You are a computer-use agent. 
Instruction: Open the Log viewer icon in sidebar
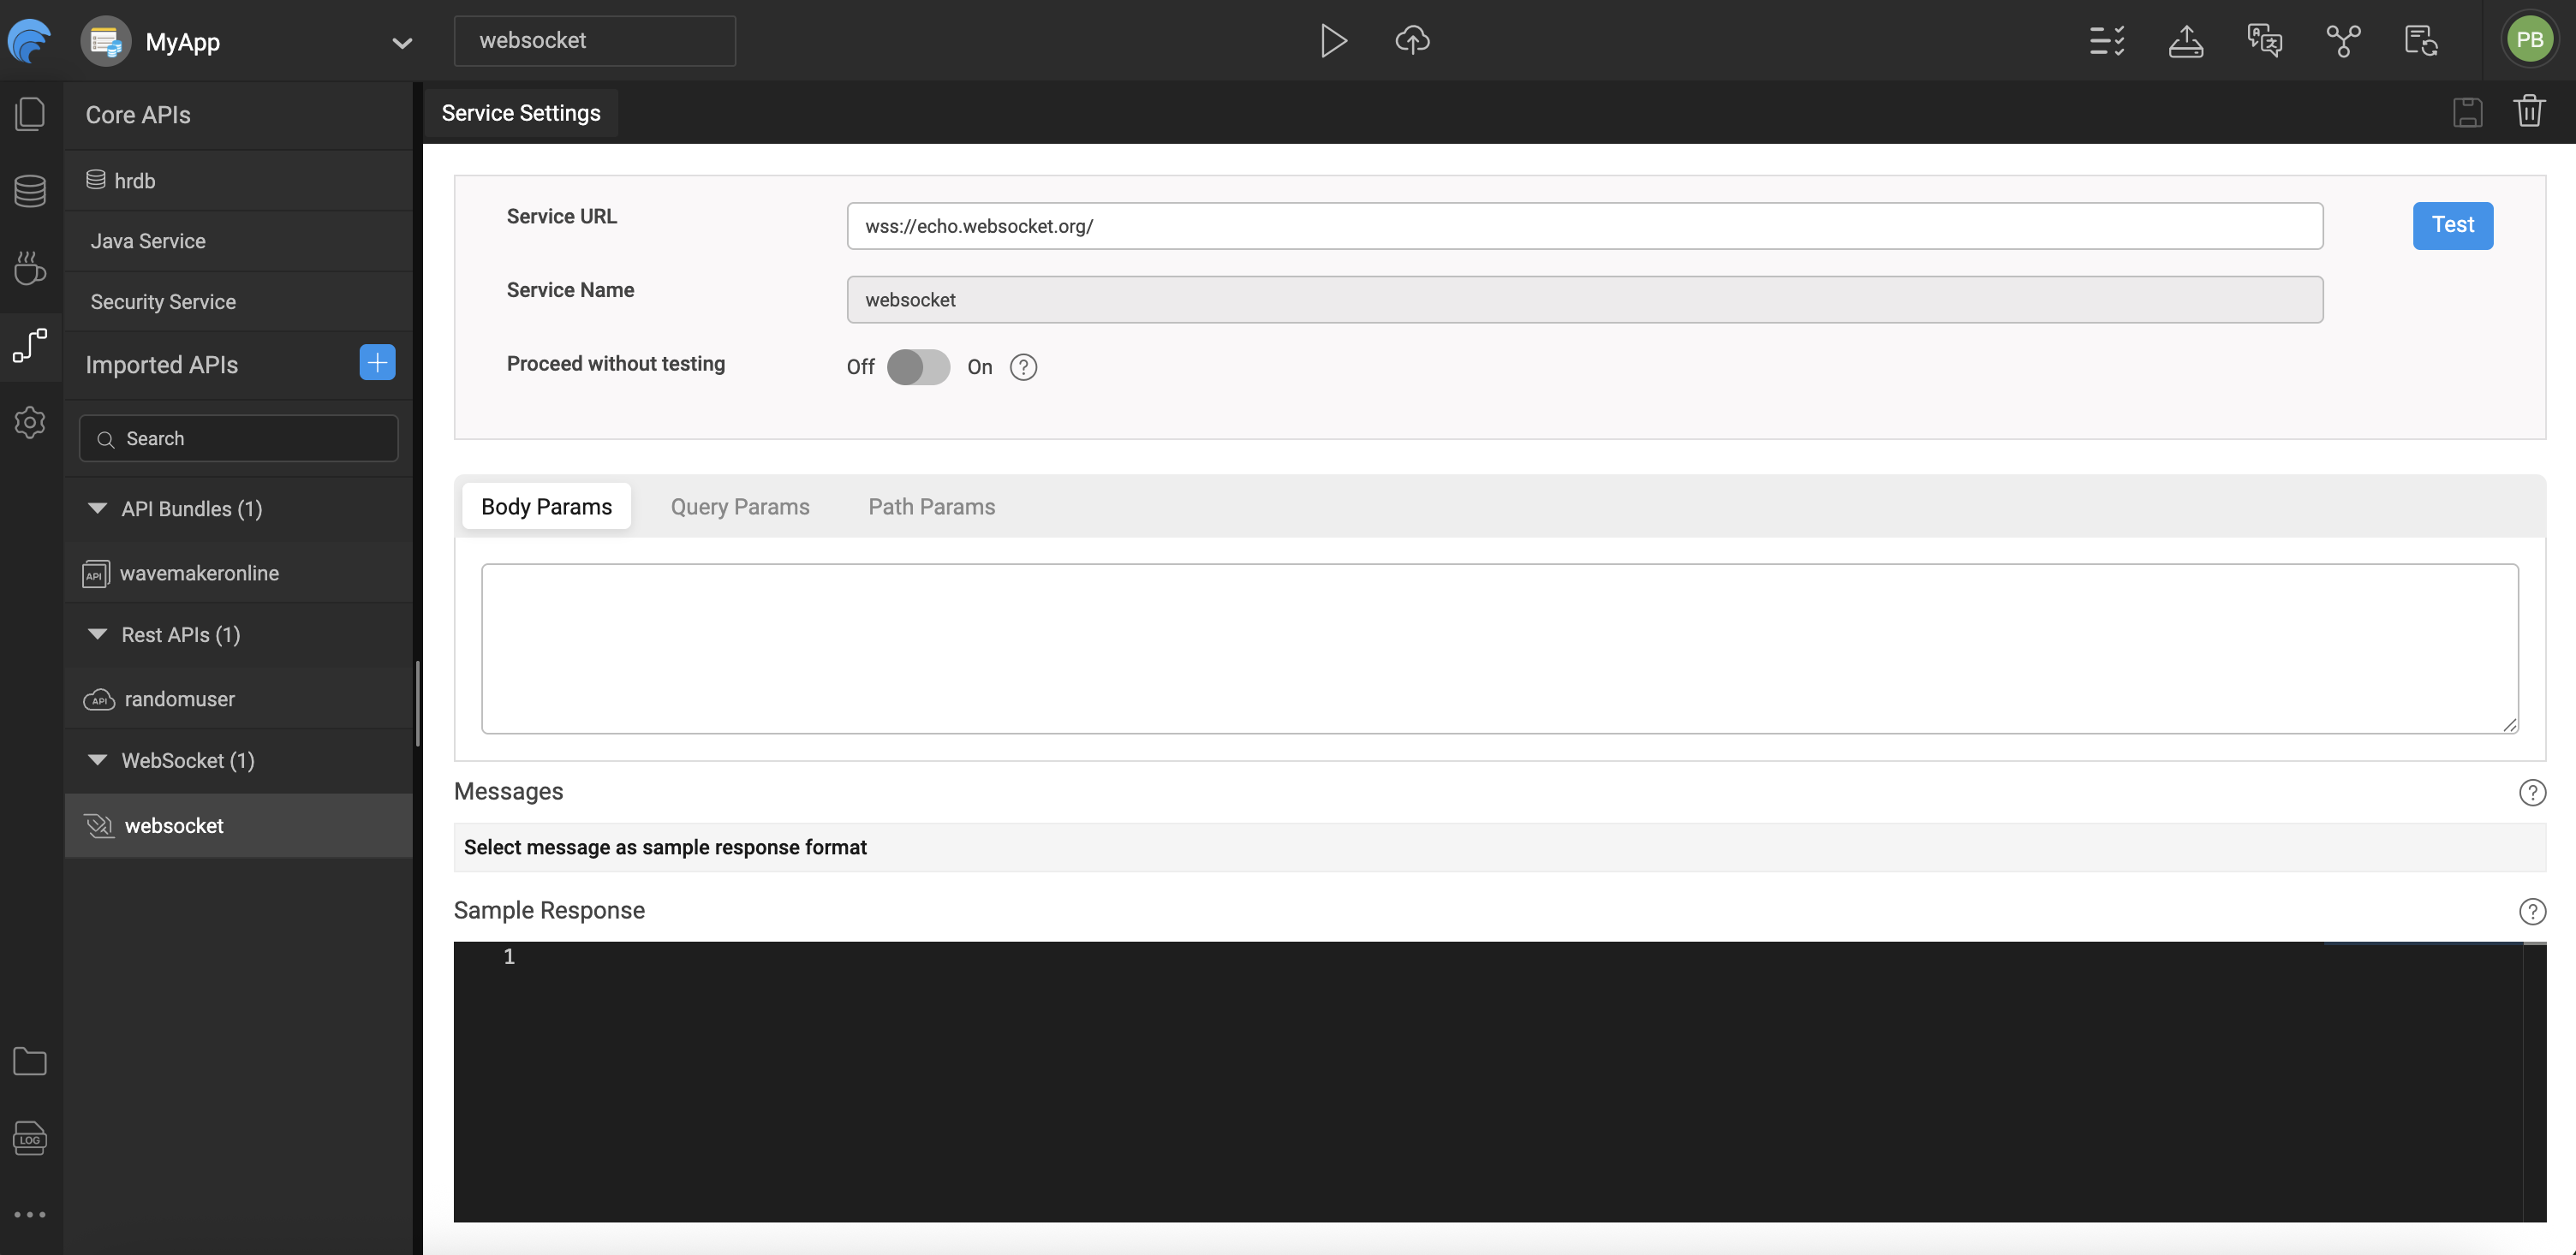click(x=29, y=1137)
